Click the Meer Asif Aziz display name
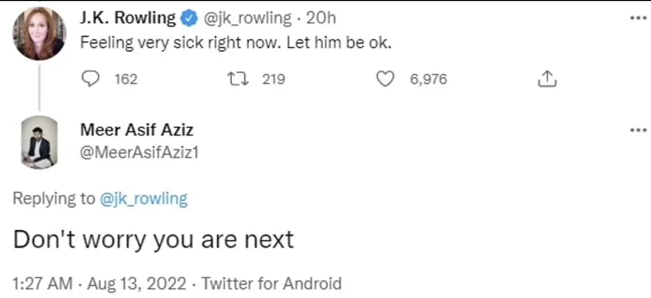Viewport: 651px width, 298px height. click(x=137, y=130)
